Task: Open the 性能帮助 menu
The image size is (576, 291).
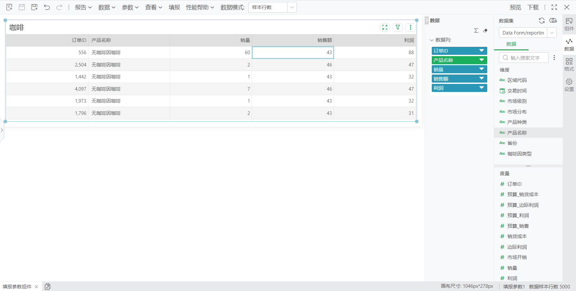Action: point(200,7)
